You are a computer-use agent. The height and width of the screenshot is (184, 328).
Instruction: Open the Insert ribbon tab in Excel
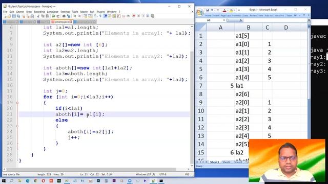point(216,16)
